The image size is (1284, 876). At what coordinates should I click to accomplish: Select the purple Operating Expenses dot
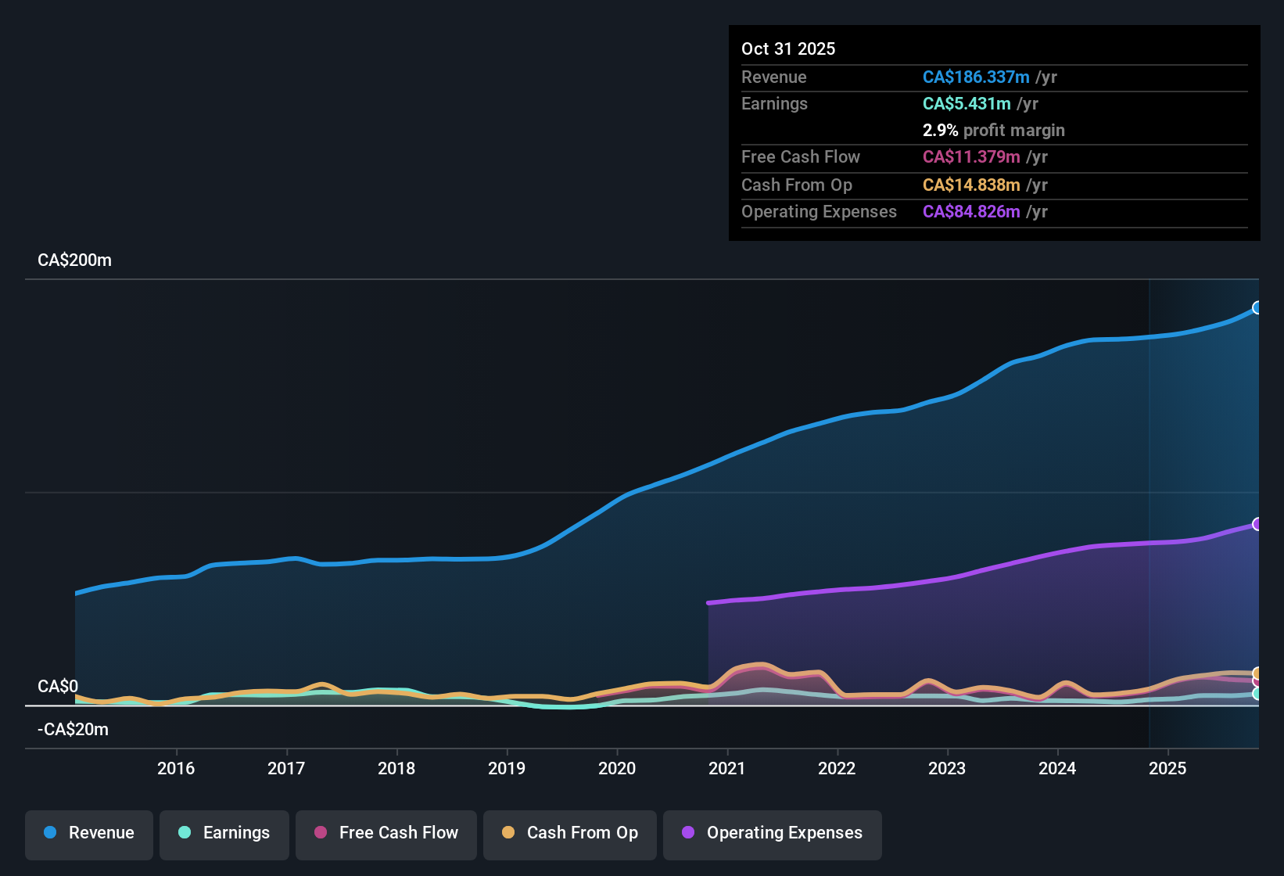click(687, 834)
